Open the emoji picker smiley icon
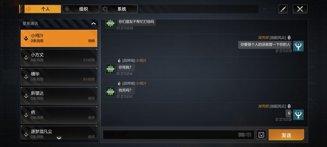The image size is (327, 147). point(261,135)
